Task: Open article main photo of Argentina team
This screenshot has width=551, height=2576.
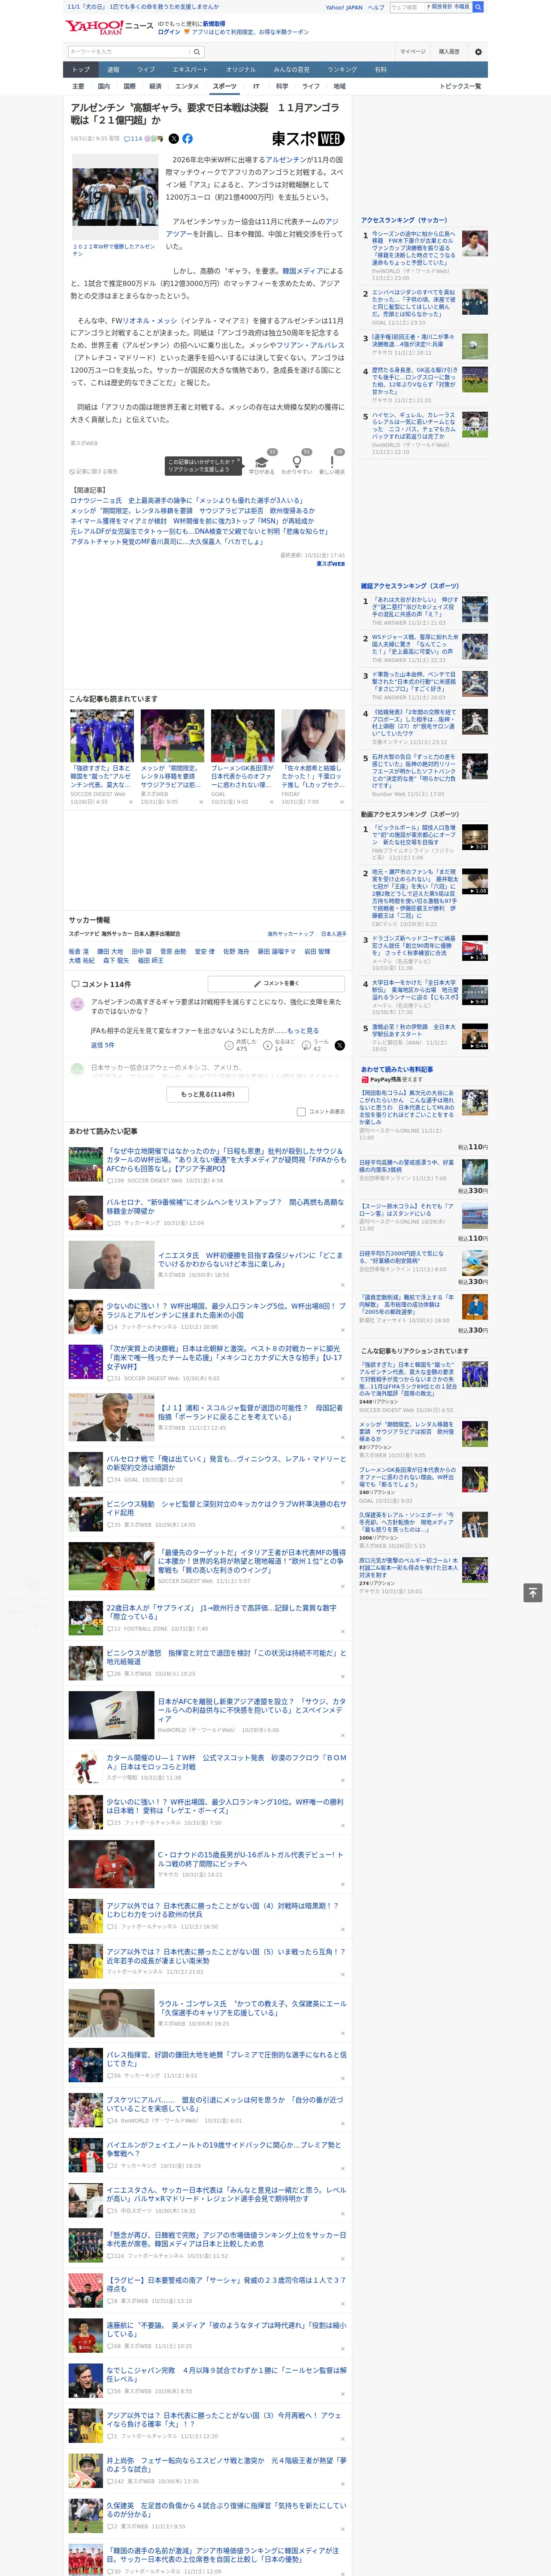Action: [x=114, y=198]
